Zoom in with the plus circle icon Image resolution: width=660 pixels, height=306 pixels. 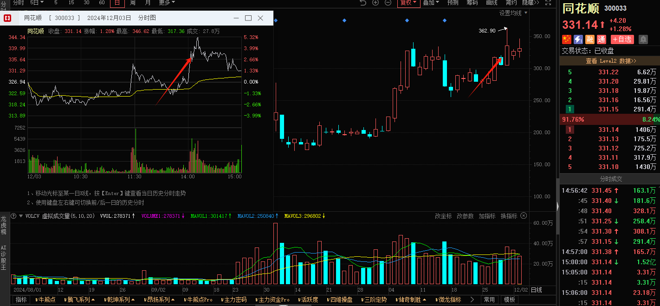tap(375, 3)
